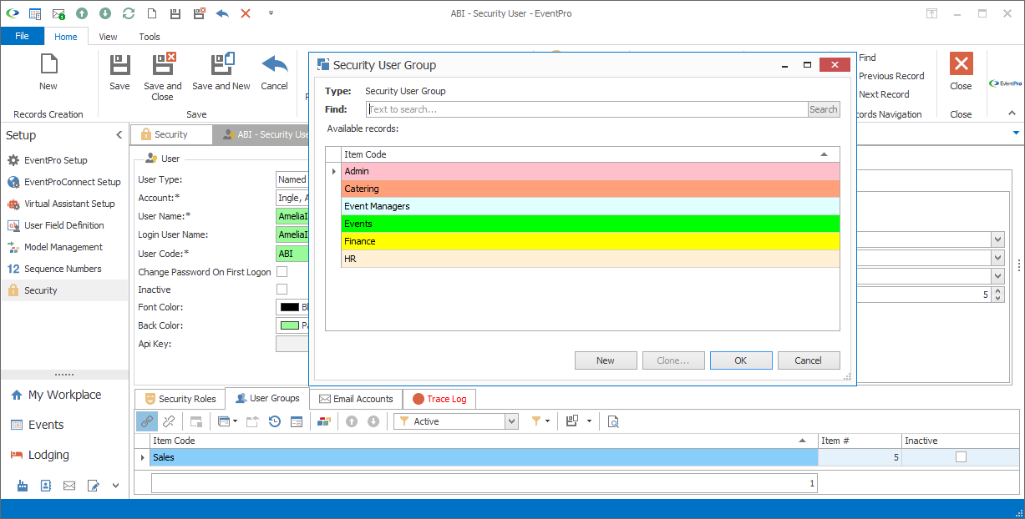Viewport: 1025px width, 519px height.
Task: Click the unlink chain icon in the User Groups toolbar
Action: (x=169, y=421)
